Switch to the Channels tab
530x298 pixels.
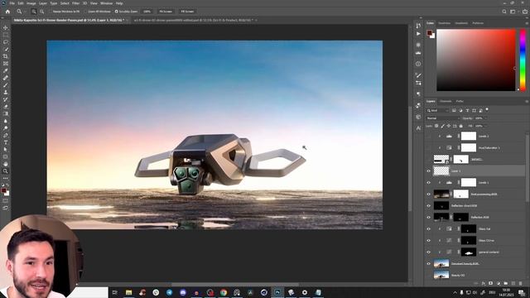coord(446,101)
